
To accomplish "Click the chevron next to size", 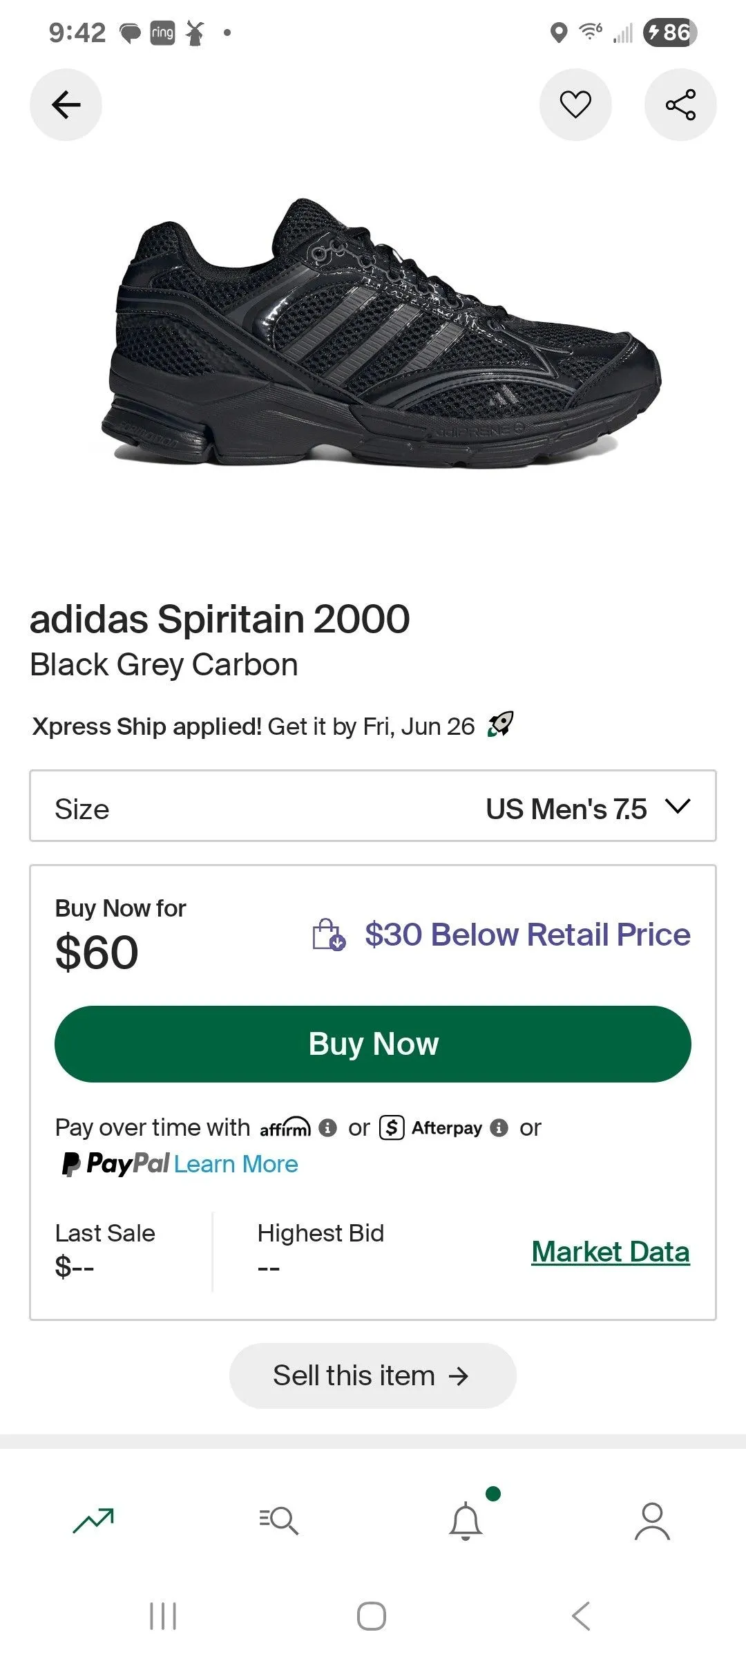I will point(677,807).
